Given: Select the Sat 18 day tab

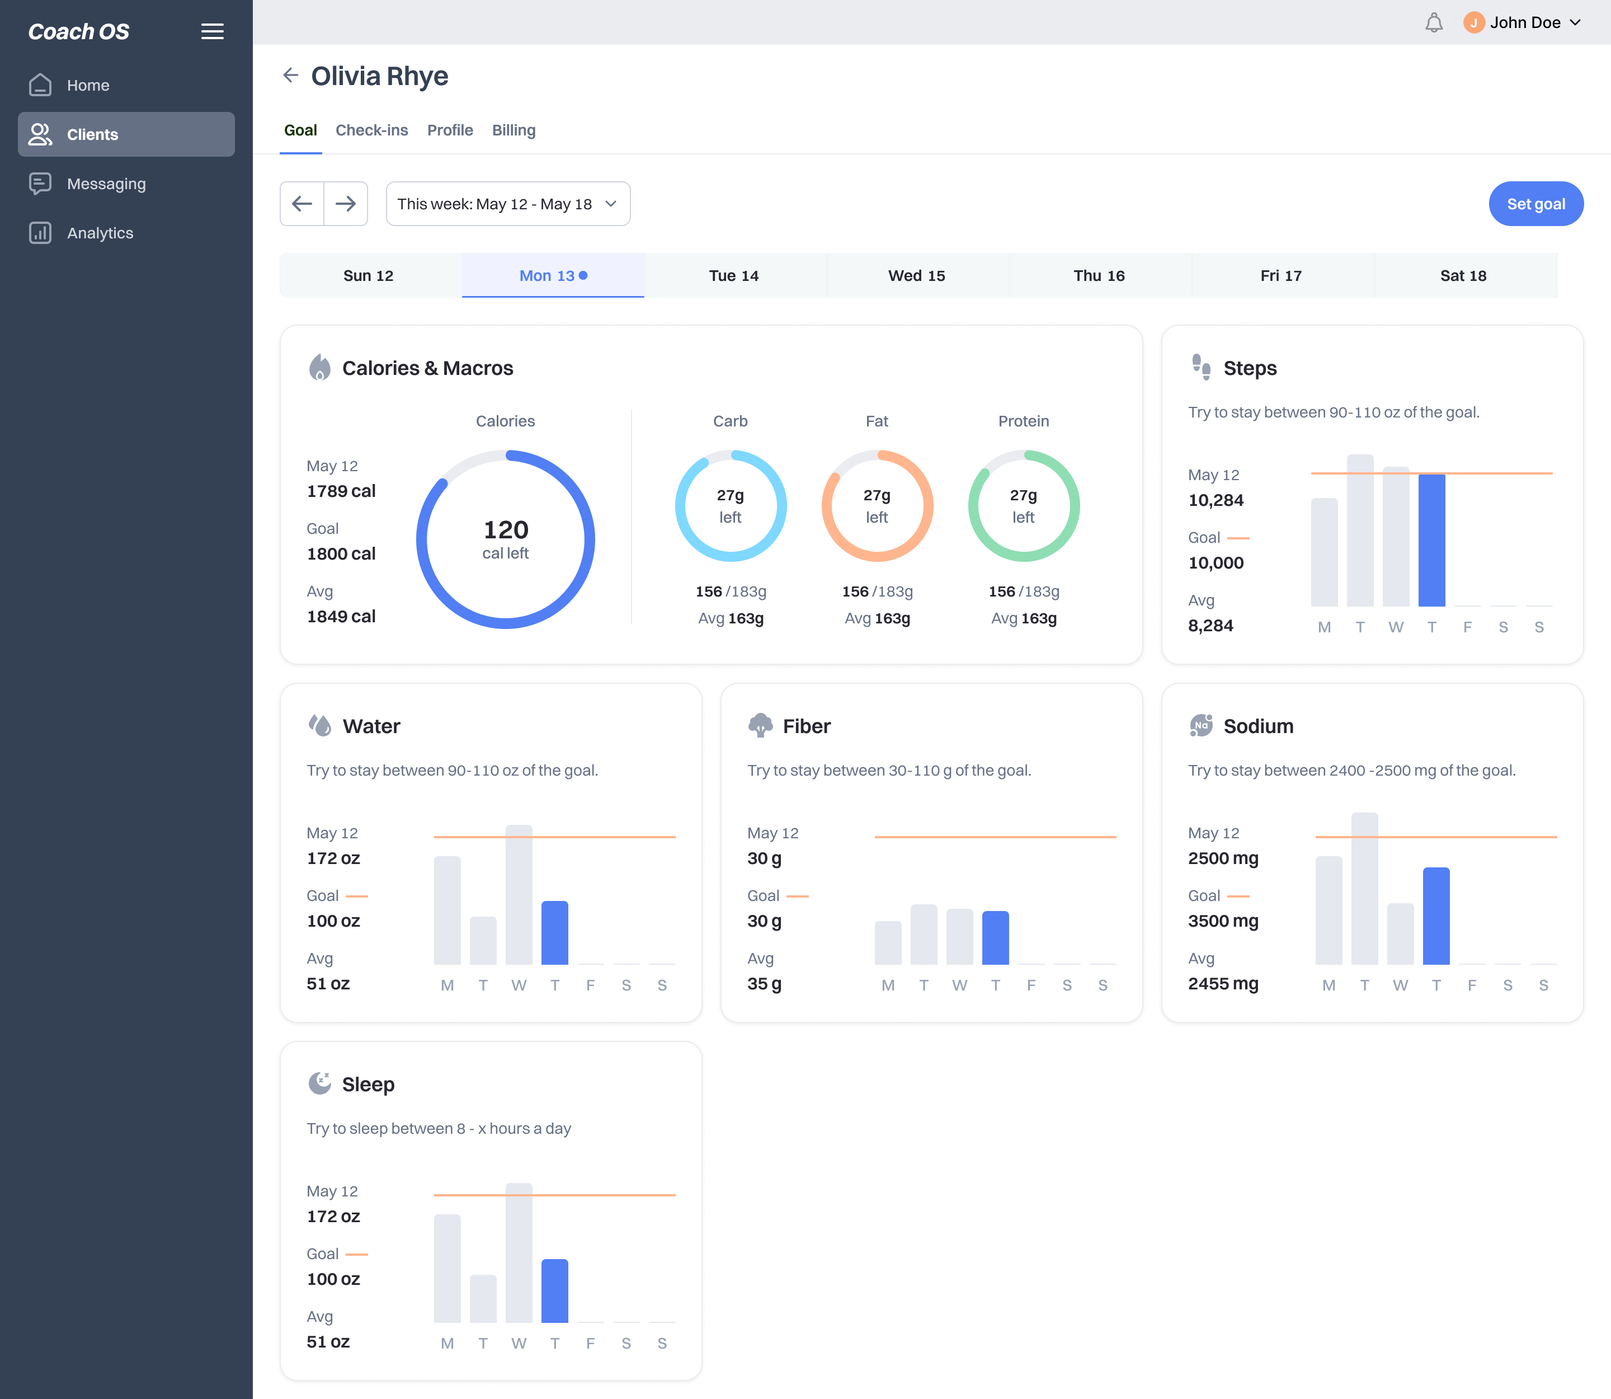Looking at the screenshot, I should [x=1464, y=275].
